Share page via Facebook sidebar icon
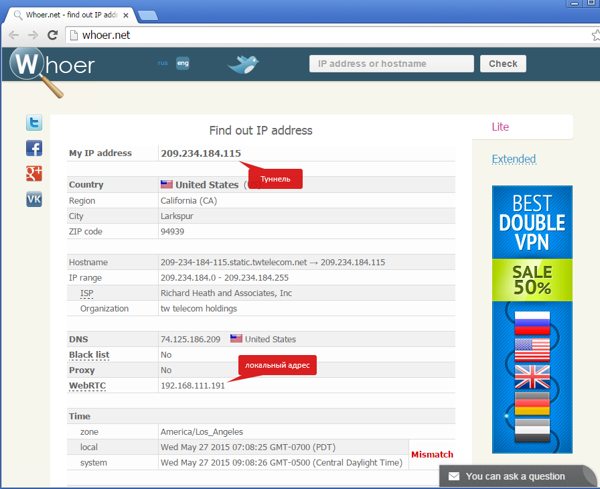Viewport: 600px width, 489px height. pos(34,148)
